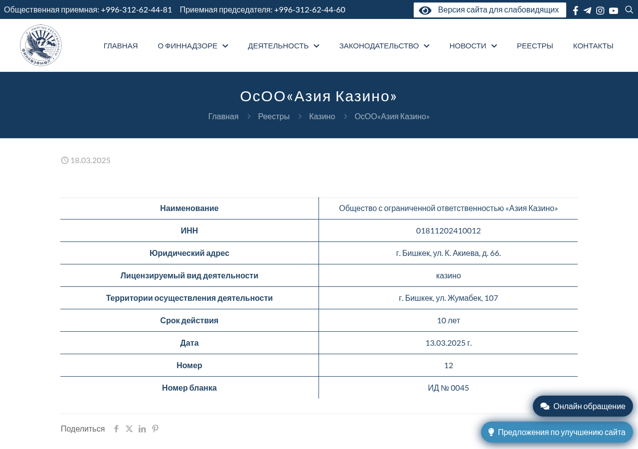Click the form number «ИД № 0045»
The image size is (638, 449).
point(449,388)
